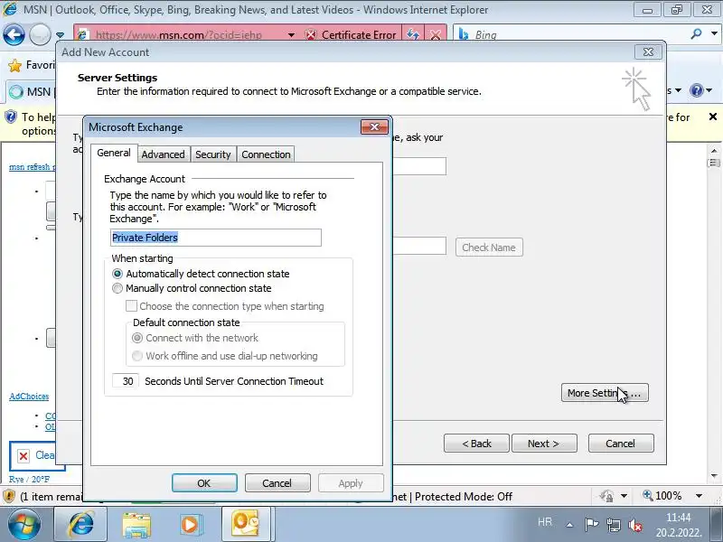Open the recent pages dropdown arrow
Screen dimensions: 723x542
pos(60,35)
